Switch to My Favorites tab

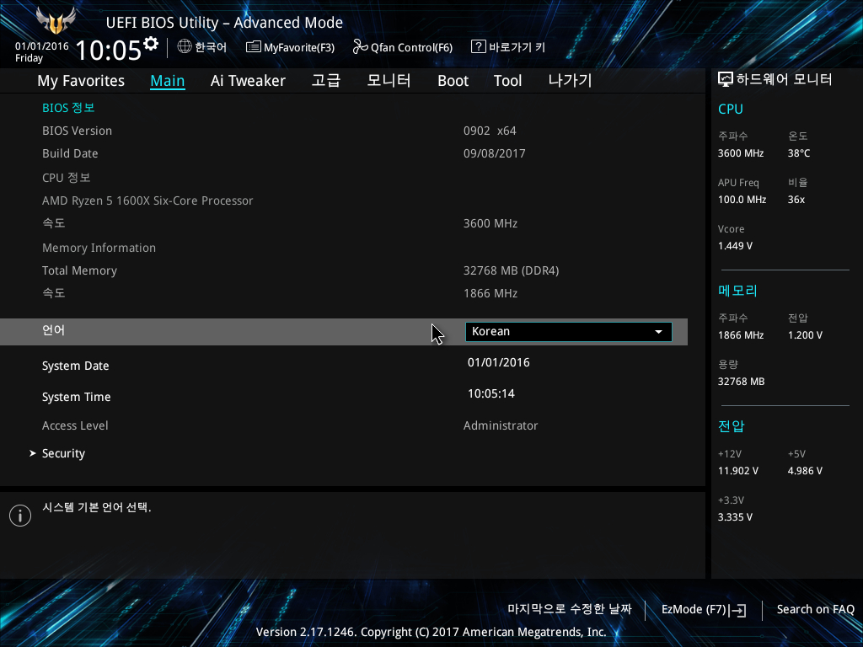click(81, 81)
